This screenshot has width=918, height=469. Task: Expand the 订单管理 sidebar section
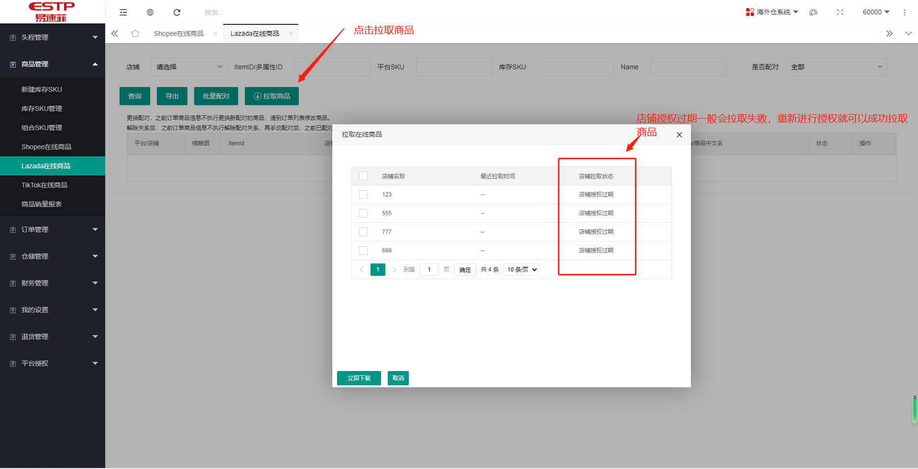point(53,229)
